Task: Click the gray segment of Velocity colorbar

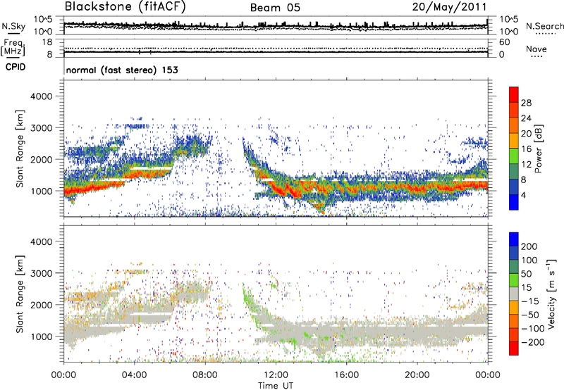Action: (514, 294)
